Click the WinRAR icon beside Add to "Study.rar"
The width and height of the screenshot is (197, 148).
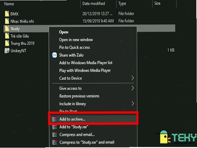[x=55, y=127]
